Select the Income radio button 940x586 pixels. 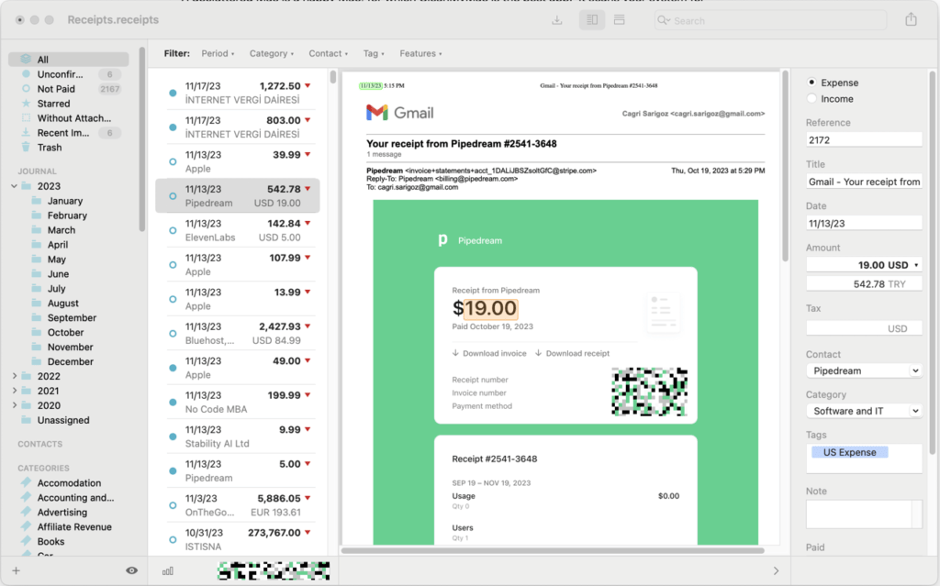pyautogui.click(x=811, y=99)
